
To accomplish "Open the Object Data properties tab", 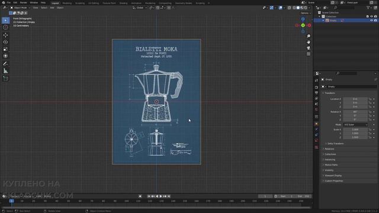I will [x=316, y=141].
